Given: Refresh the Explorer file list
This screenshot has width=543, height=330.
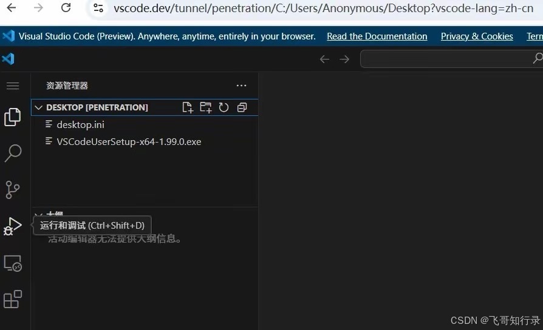Looking at the screenshot, I should coord(224,107).
